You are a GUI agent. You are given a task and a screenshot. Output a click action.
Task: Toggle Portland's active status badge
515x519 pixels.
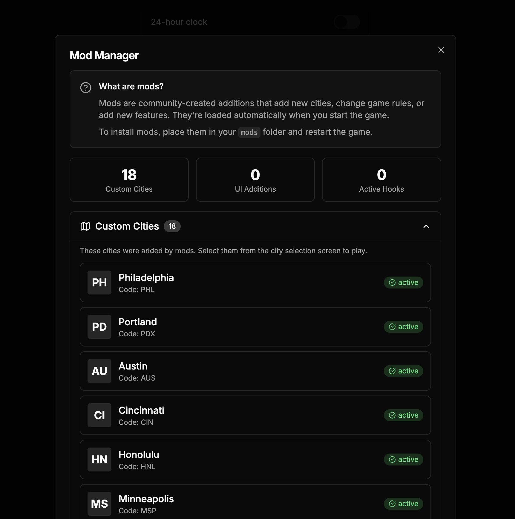click(404, 327)
